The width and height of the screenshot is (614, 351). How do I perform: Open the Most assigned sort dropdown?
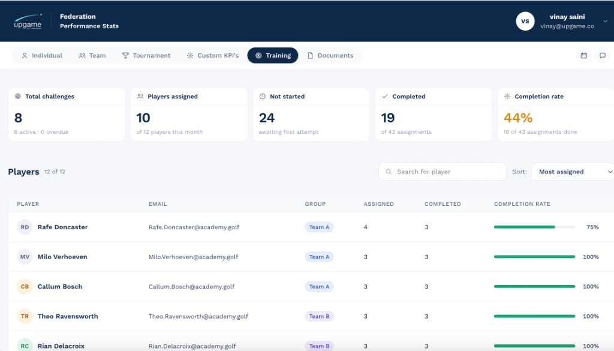tap(573, 172)
